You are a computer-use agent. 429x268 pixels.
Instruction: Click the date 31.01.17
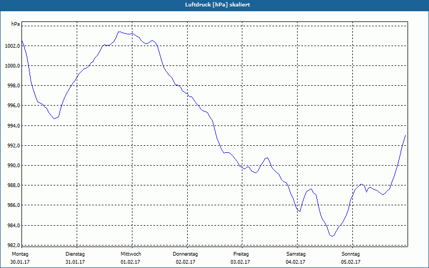click(75, 262)
